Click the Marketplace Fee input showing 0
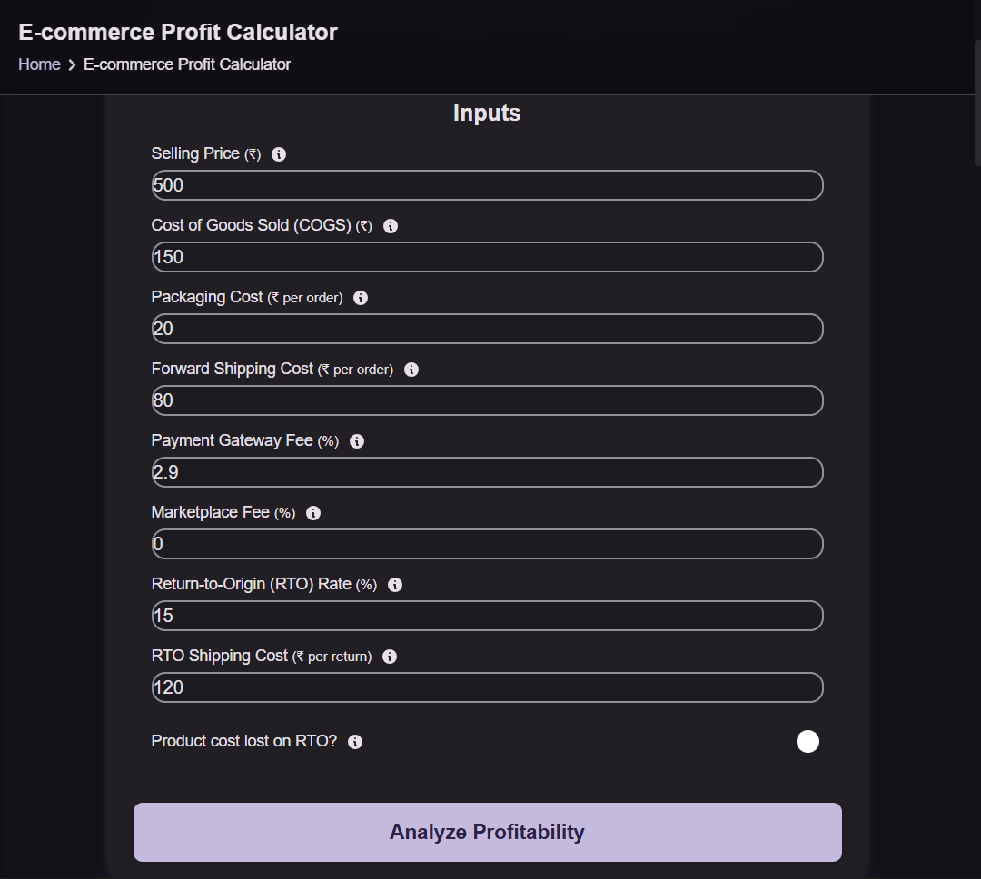 (x=488, y=544)
